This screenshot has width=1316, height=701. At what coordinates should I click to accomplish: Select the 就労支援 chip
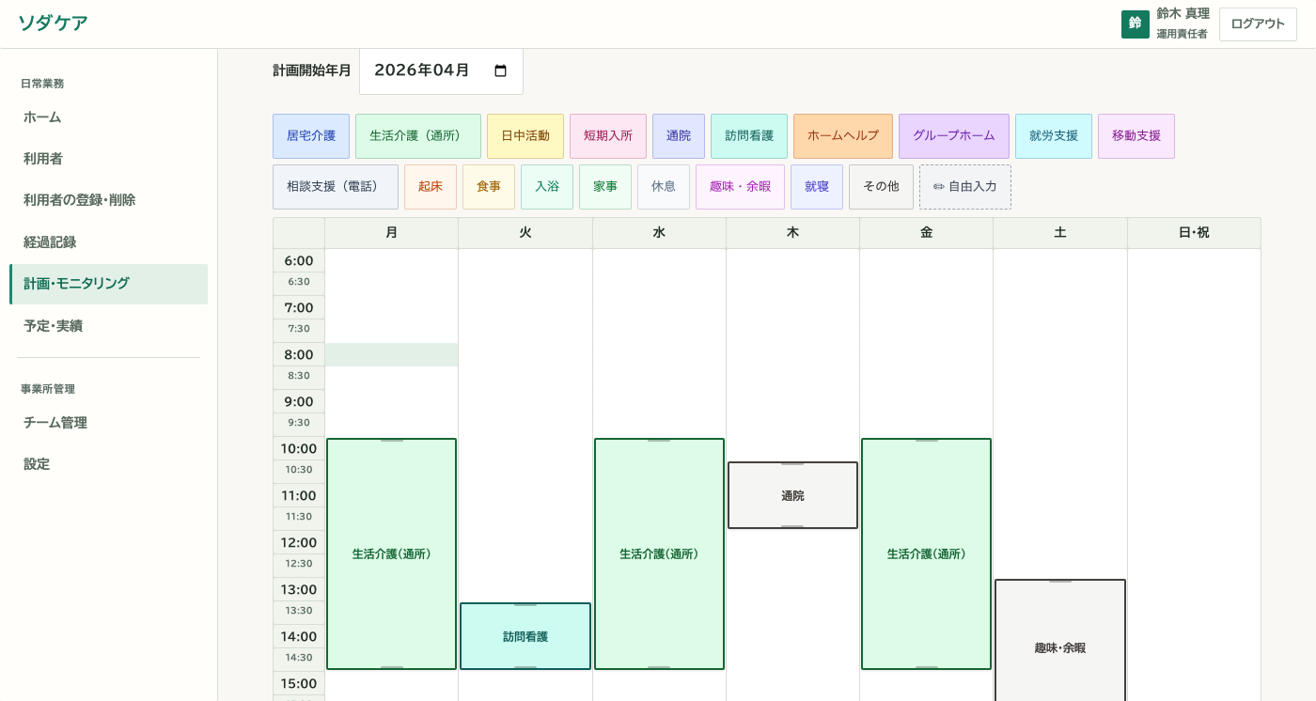(x=1054, y=136)
